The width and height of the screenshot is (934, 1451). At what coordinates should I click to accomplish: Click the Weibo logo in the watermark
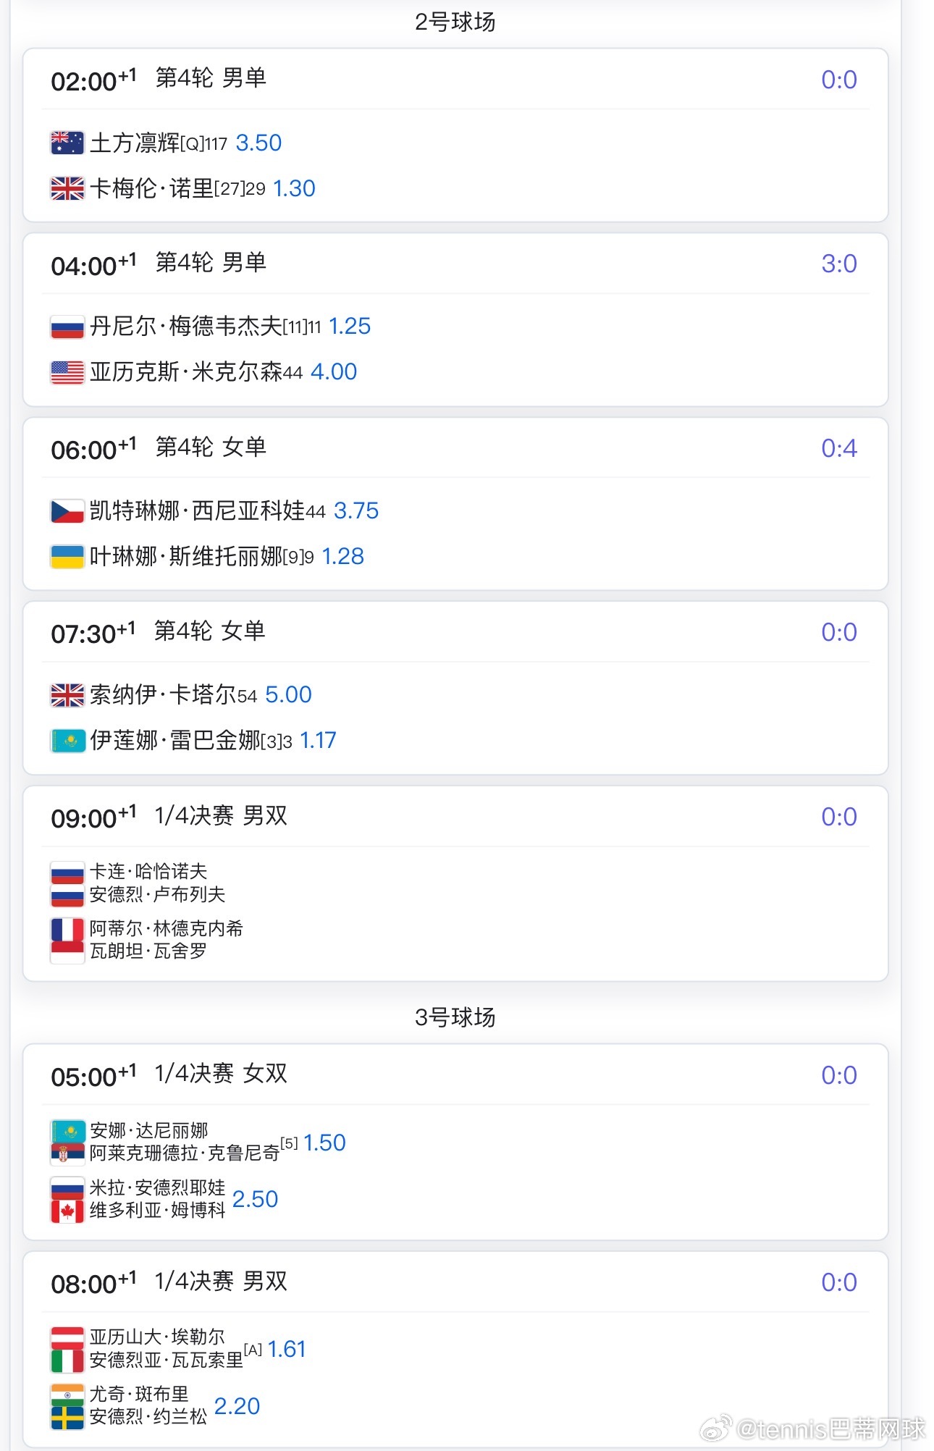point(716,1429)
